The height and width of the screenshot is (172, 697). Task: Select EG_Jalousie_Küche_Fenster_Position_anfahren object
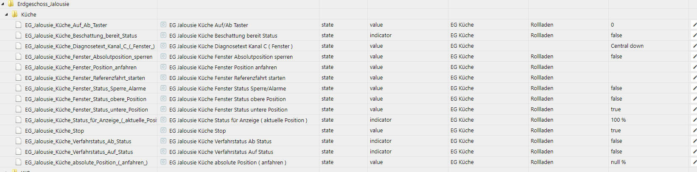point(81,67)
